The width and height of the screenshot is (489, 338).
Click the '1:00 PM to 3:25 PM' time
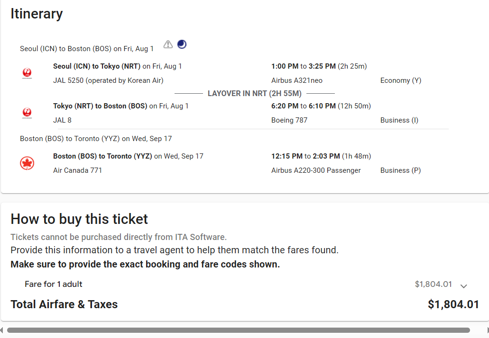pyautogui.click(x=304, y=66)
